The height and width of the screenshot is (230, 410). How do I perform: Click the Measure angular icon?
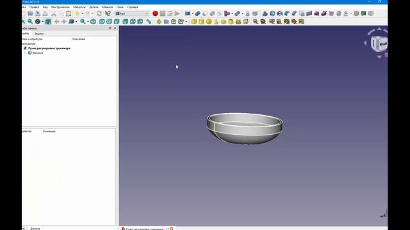(x=263, y=22)
